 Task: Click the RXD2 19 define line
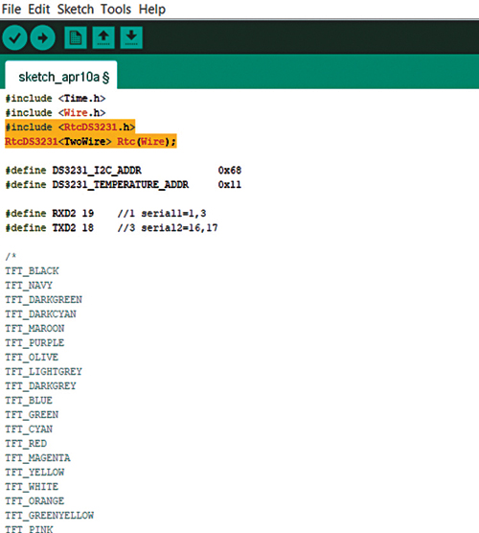50,214
